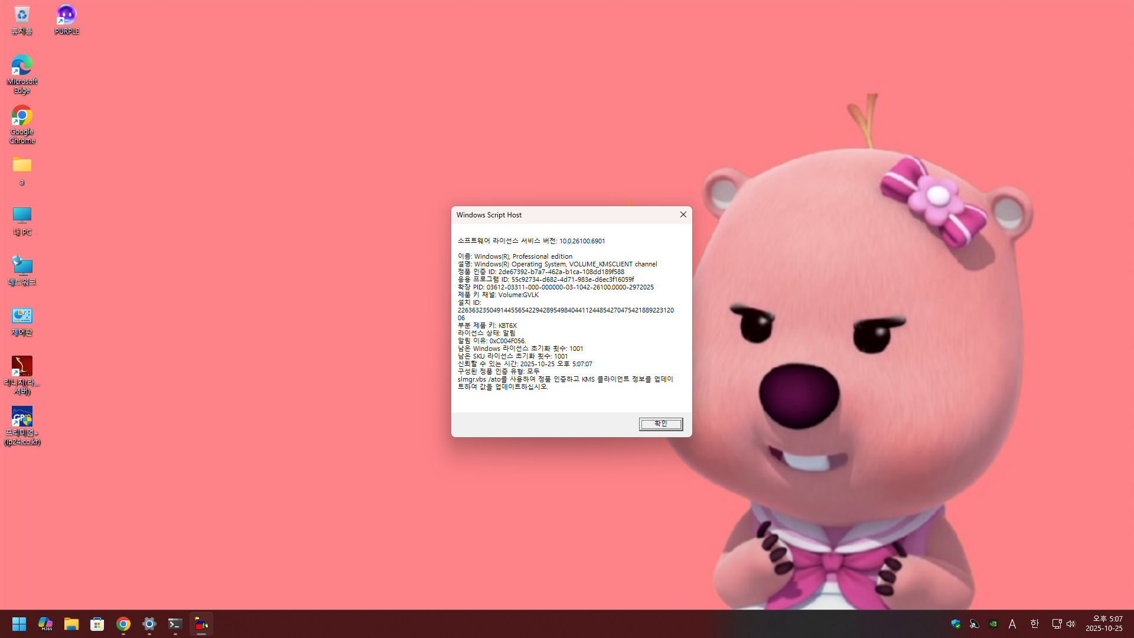Open Windows Security tray icon

tap(956, 624)
